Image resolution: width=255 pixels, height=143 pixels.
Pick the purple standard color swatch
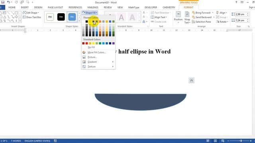click(x=113, y=43)
